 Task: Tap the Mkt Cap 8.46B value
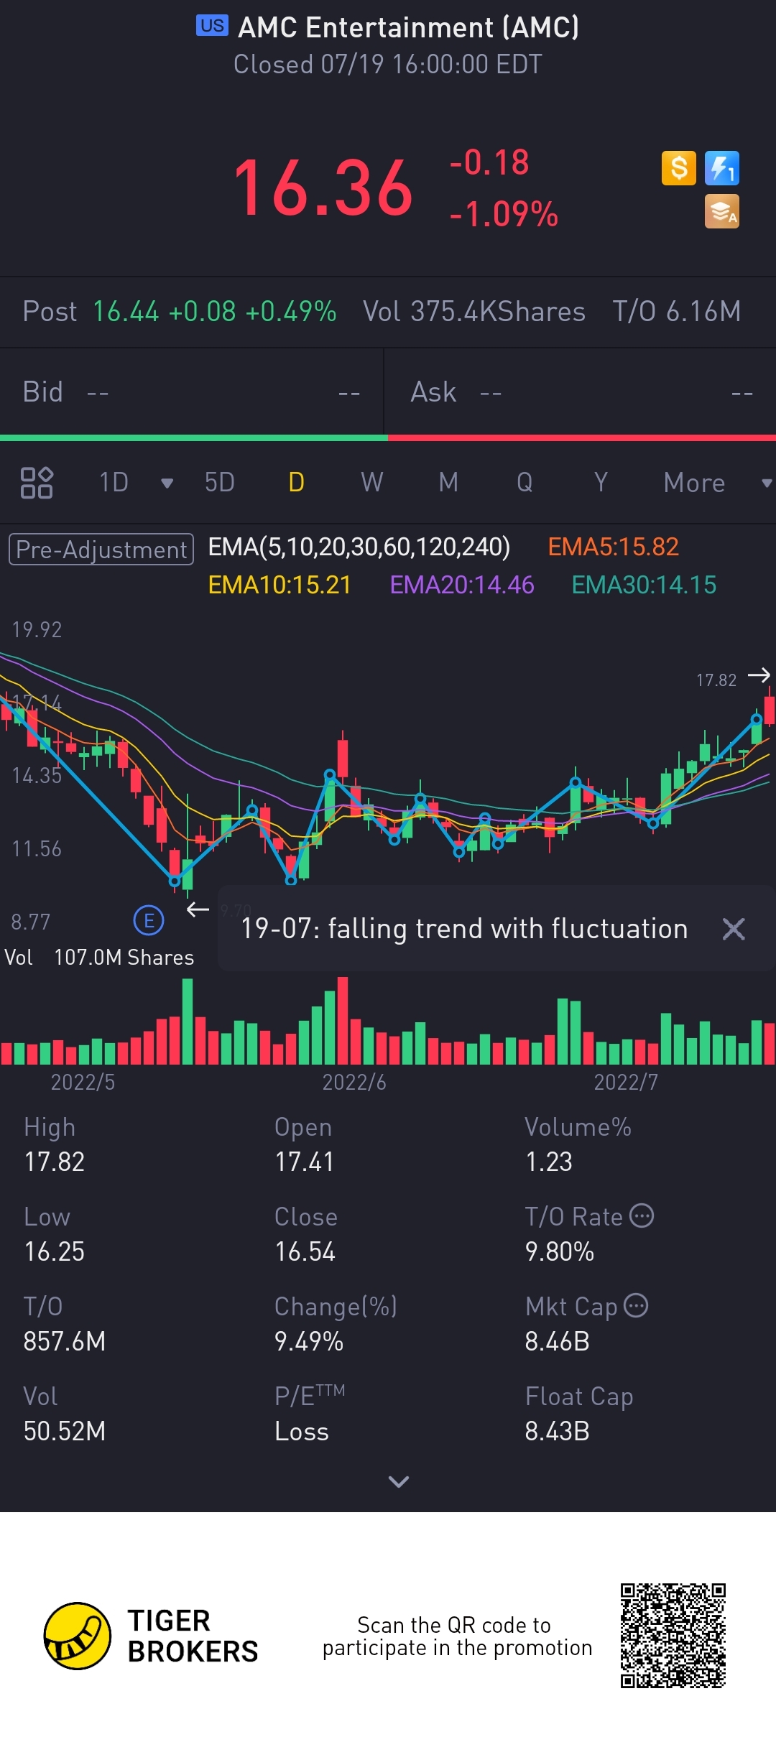(558, 1341)
